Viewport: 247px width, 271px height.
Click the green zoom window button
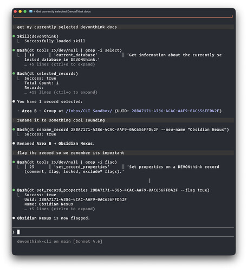click(25, 11)
